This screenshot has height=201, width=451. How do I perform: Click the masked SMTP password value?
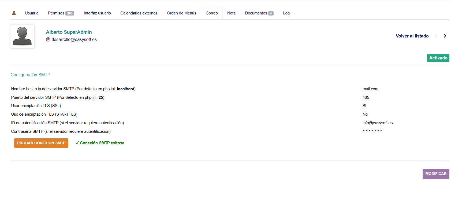point(372,131)
